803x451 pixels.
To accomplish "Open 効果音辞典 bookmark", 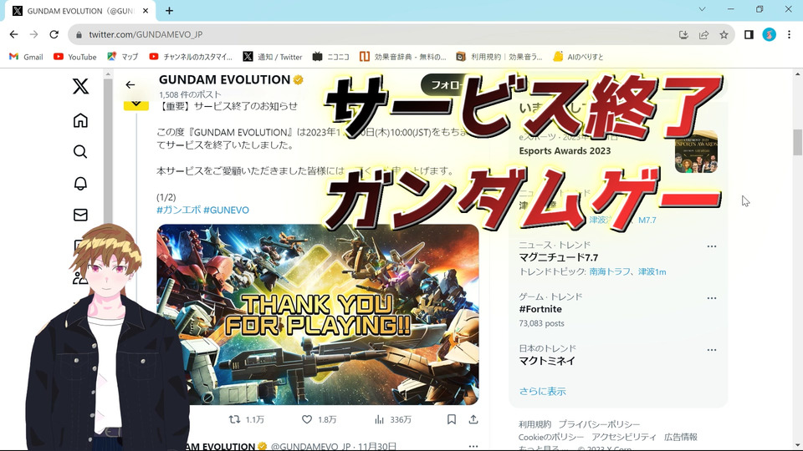I will 402,57.
